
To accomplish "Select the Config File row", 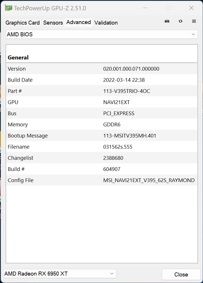I will pyautogui.click(x=101, y=180).
